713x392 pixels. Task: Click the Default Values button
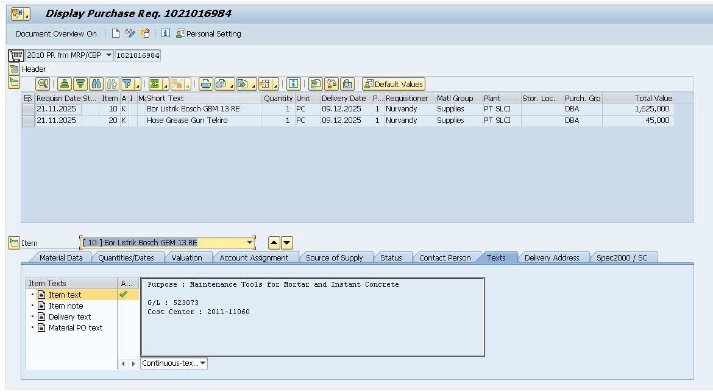393,84
